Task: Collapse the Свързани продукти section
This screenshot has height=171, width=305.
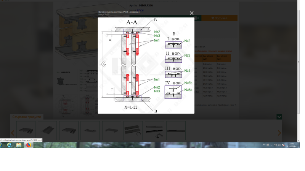Action: 279,117
